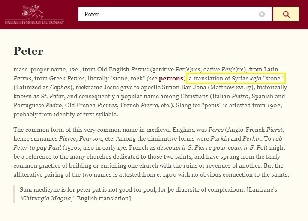308x221 pixels.
Task: Open the petrous entry link
Action: (171, 78)
